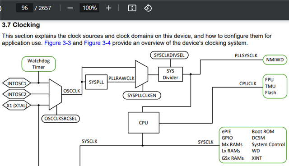Viewport: 289px width, 166px height.
Task: Click the PLLRAWCLK signal label
Action: click(121, 78)
